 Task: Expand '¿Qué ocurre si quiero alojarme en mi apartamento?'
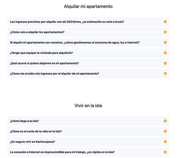point(88,63)
